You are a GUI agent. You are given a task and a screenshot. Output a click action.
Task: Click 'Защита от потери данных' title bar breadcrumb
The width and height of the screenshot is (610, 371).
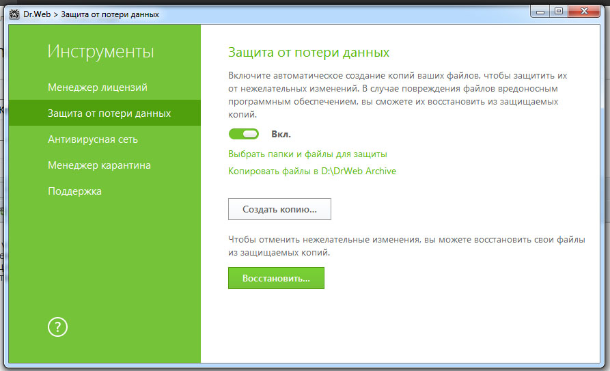[x=109, y=12]
